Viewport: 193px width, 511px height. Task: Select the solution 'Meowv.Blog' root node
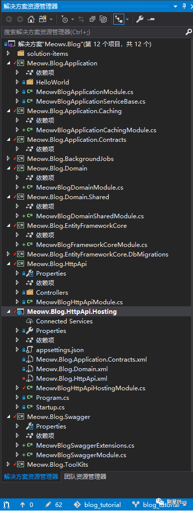point(85,44)
